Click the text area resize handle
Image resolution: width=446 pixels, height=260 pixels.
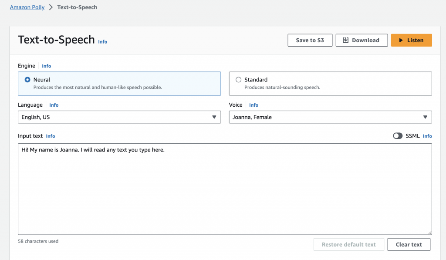[x=429, y=233]
